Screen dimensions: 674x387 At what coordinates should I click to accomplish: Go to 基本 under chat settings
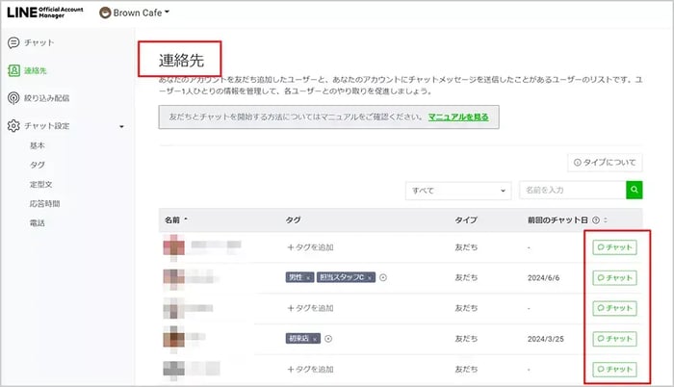[37, 145]
